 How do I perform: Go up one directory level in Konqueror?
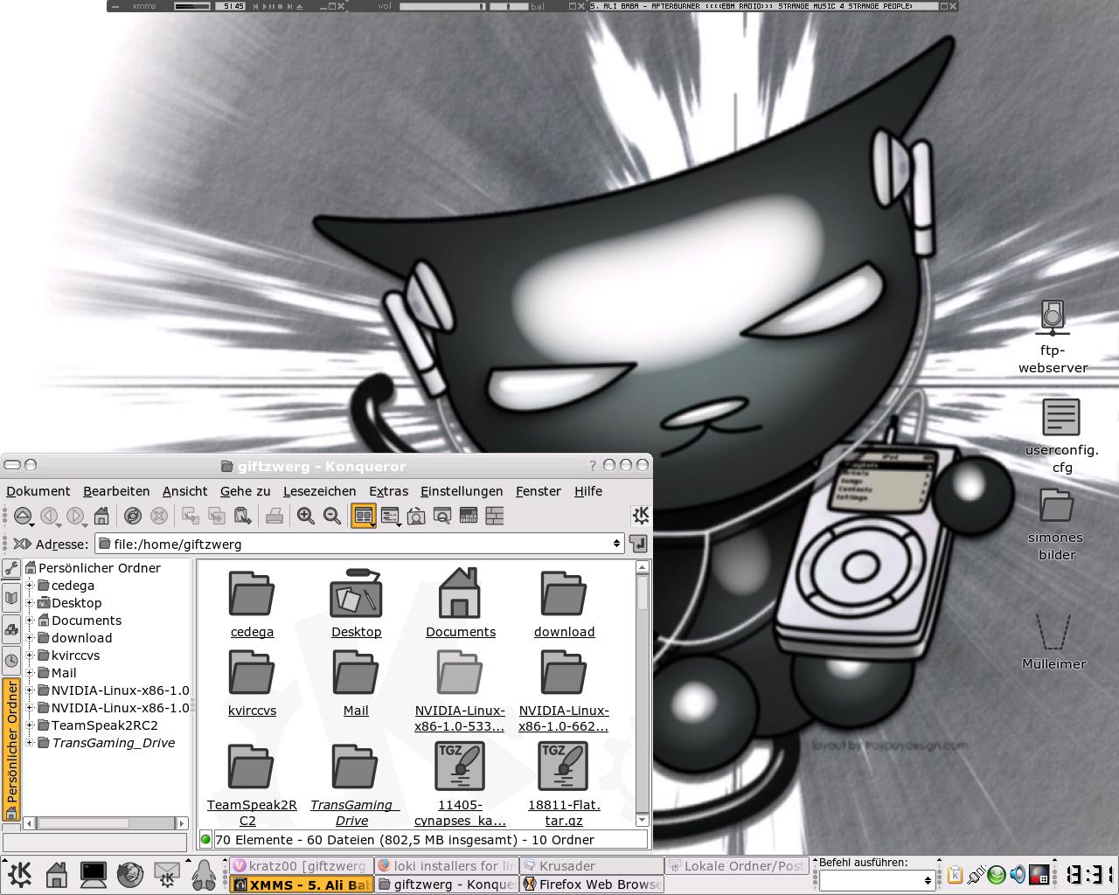click(23, 516)
